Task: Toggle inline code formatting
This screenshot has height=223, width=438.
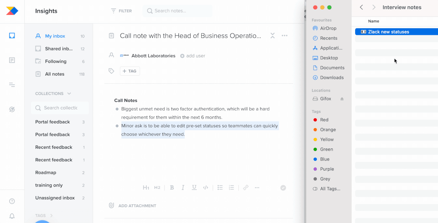Action: 205,188
